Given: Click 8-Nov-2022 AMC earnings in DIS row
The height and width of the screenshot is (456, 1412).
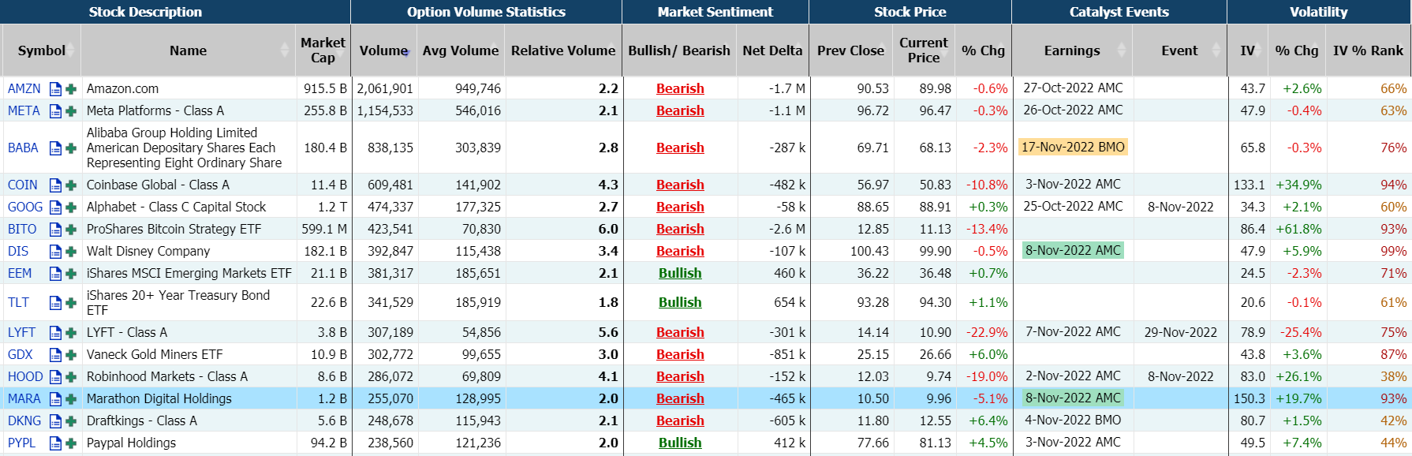Looking at the screenshot, I should pos(1073,251).
